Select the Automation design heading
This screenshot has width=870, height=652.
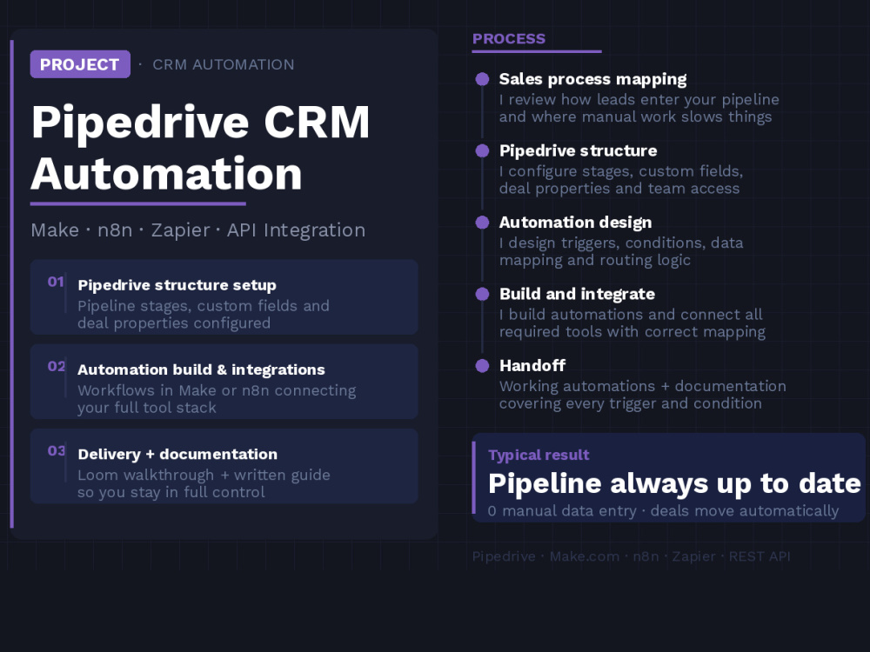(575, 223)
